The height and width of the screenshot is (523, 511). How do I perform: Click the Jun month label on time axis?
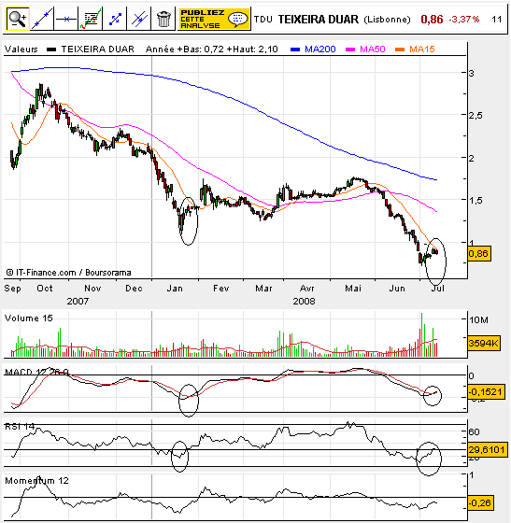pos(397,289)
